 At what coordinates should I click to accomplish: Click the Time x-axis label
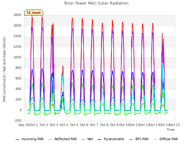tap(171, 130)
